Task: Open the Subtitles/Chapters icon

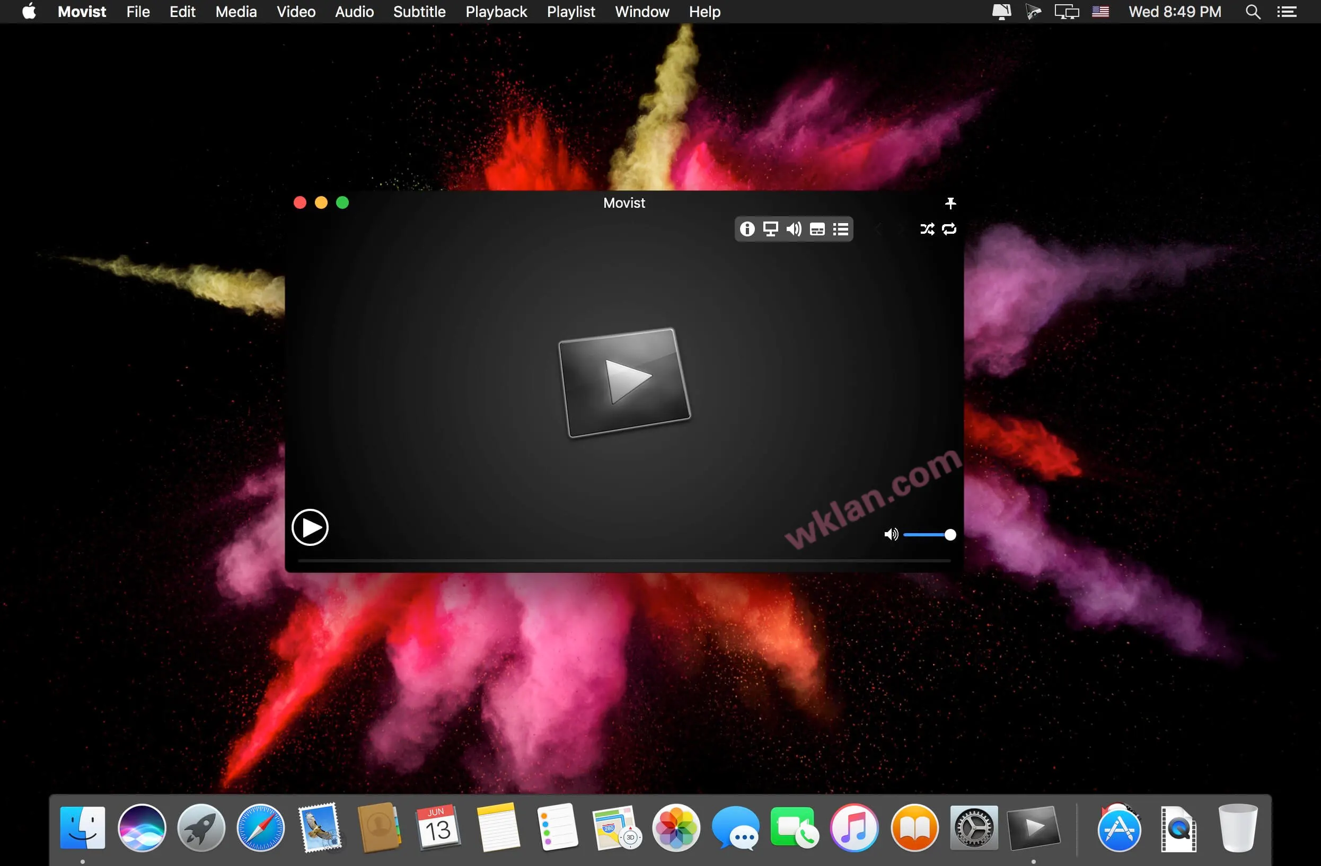Action: click(x=817, y=228)
